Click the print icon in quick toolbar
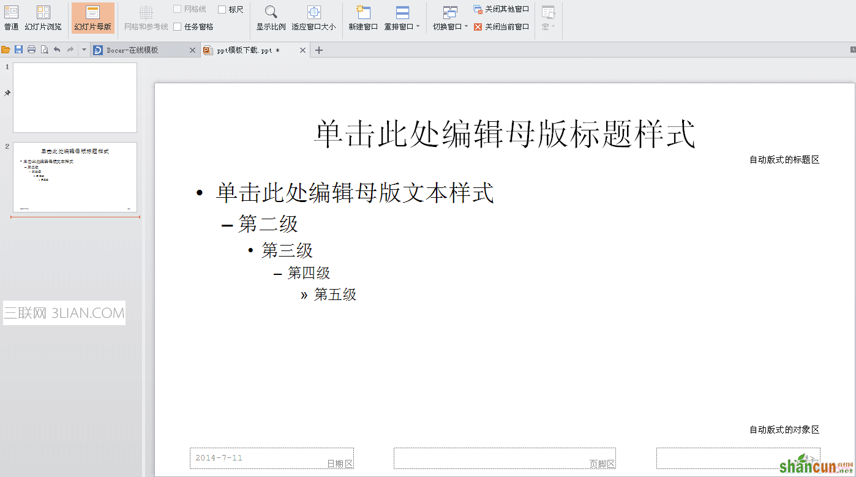This screenshot has height=477, width=856. (x=31, y=50)
